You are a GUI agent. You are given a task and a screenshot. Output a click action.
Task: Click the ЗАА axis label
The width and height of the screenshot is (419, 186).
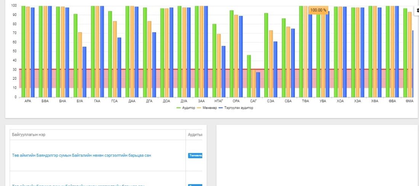[x=201, y=101]
